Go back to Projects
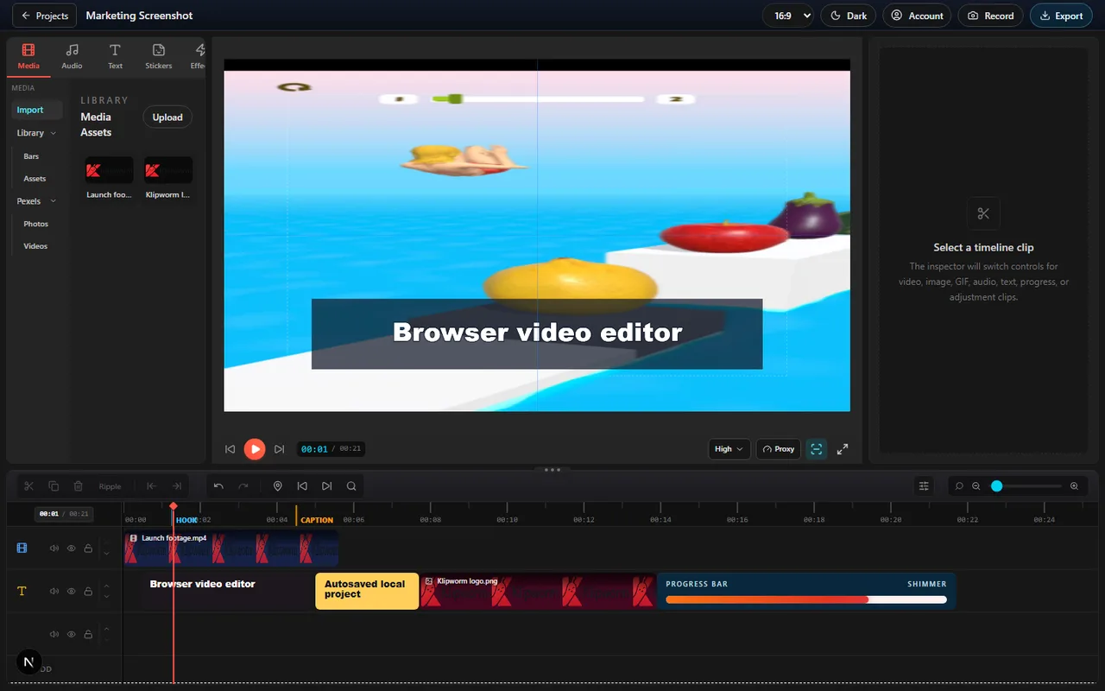Image resolution: width=1105 pixels, height=691 pixels. [45, 16]
